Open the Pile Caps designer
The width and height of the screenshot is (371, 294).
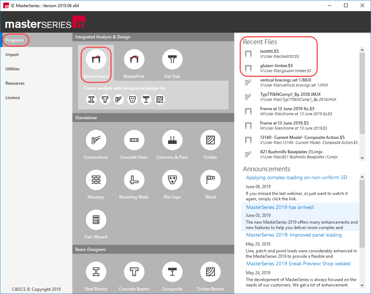(172, 180)
